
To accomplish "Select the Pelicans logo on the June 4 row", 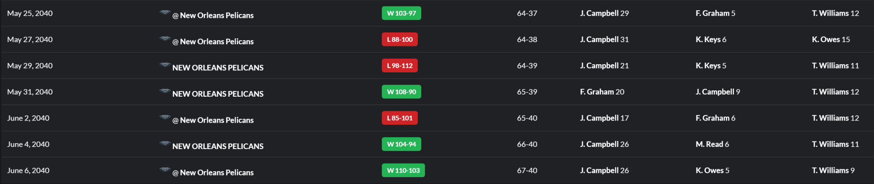I will [165, 144].
